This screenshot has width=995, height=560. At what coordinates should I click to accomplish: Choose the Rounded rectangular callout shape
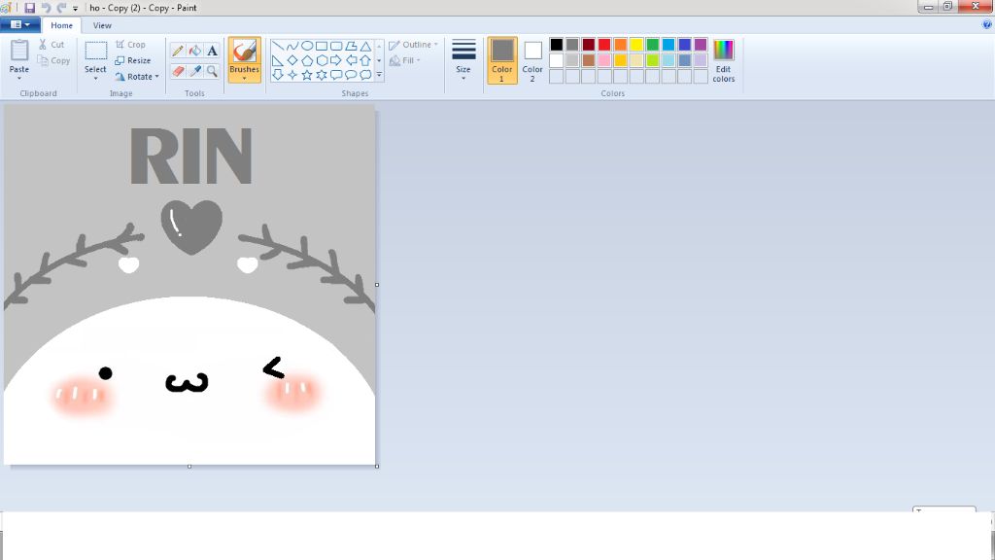tap(336, 75)
